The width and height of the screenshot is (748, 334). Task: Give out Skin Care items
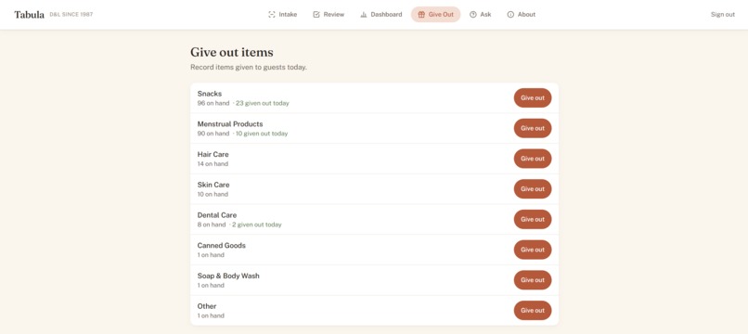pos(533,189)
